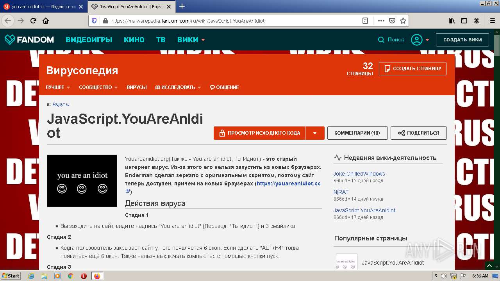The height and width of the screenshot is (281, 500).
Task: Open Firefox hamburger menu
Action: click(492, 21)
